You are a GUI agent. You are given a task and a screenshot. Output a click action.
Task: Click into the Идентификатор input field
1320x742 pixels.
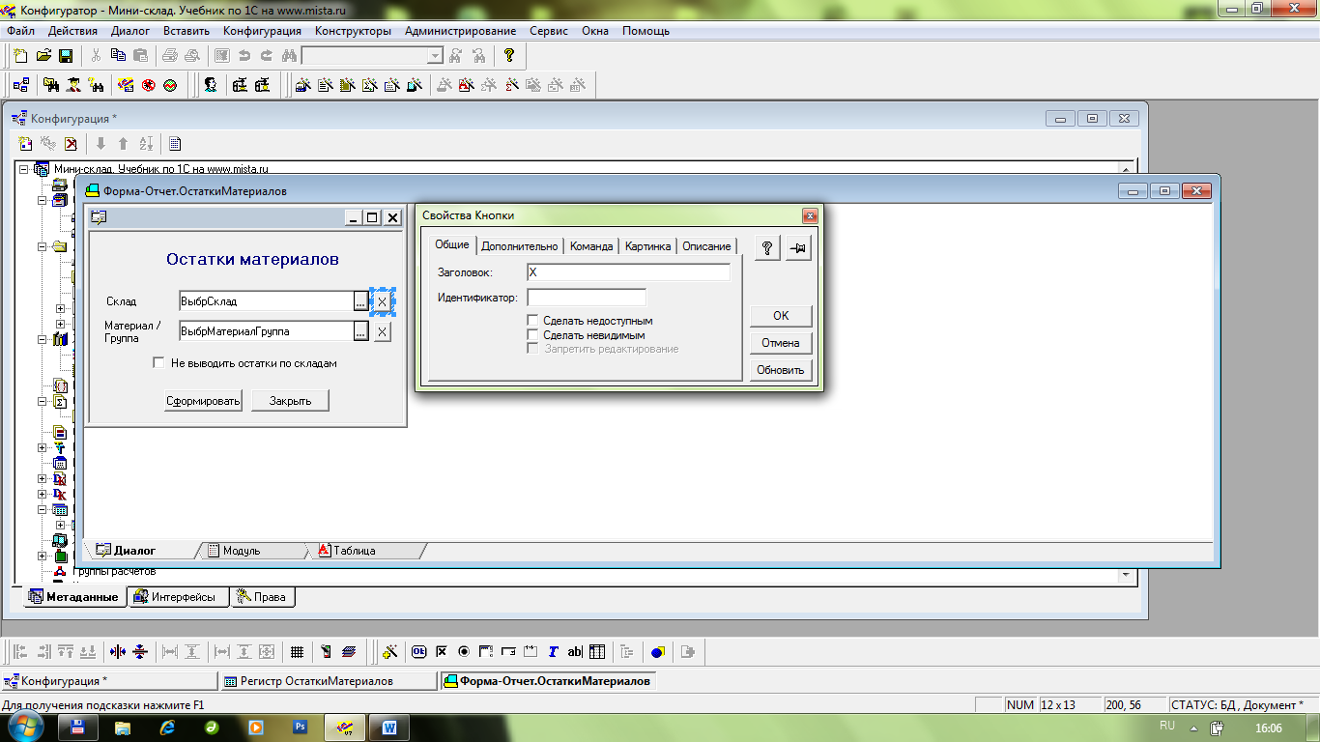click(587, 298)
